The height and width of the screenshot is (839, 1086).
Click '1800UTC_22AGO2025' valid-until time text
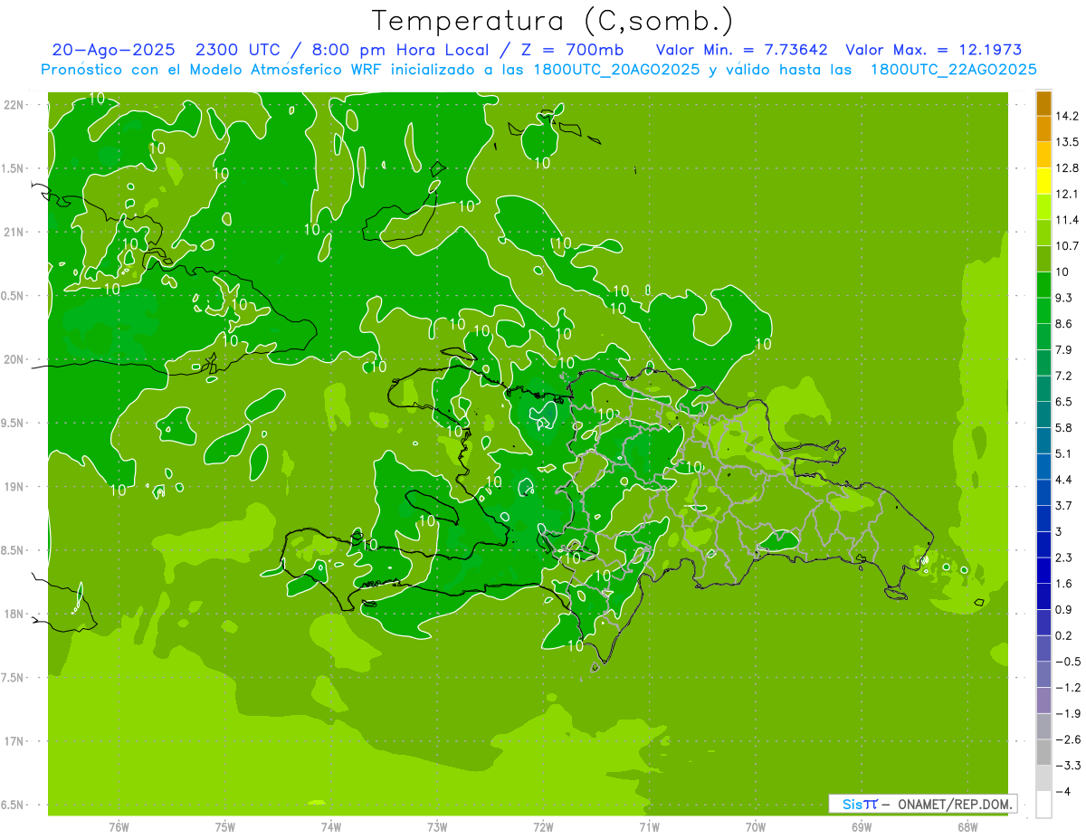(954, 70)
